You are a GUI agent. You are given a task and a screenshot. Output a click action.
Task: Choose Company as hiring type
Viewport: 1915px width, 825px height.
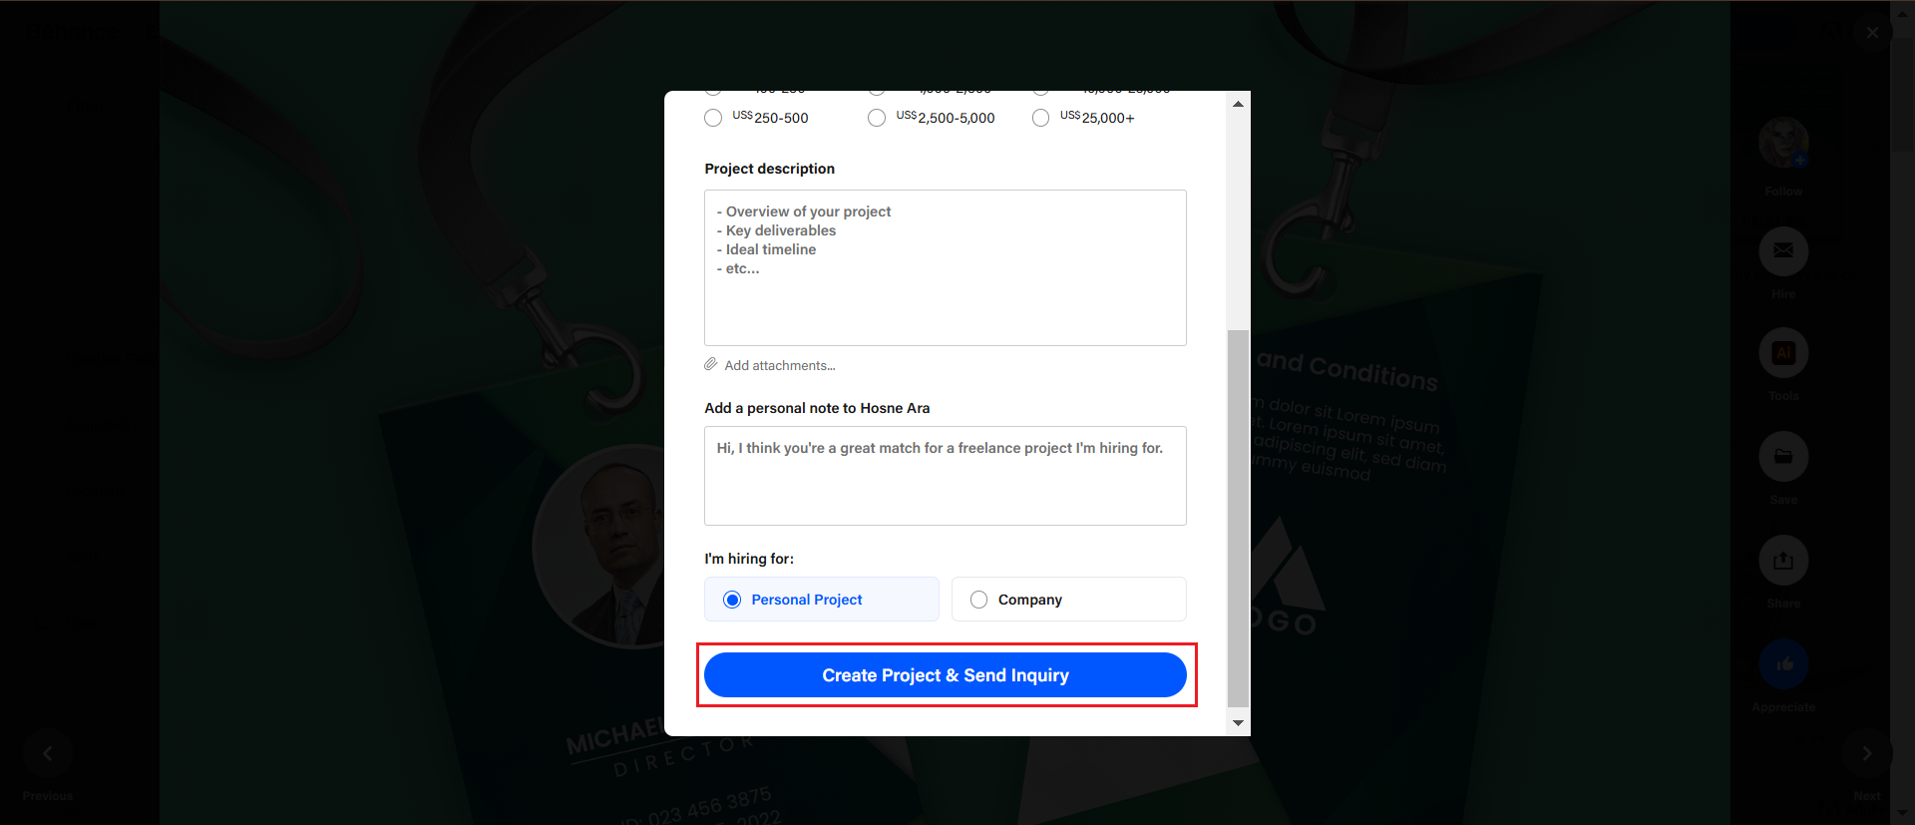[x=1069, y=599]
